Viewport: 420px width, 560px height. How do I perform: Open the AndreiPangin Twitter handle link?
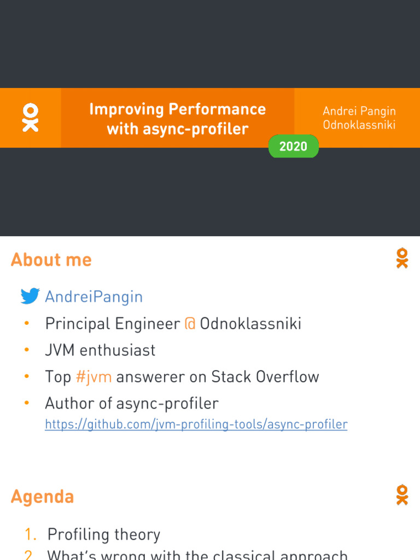pos(94,296)
